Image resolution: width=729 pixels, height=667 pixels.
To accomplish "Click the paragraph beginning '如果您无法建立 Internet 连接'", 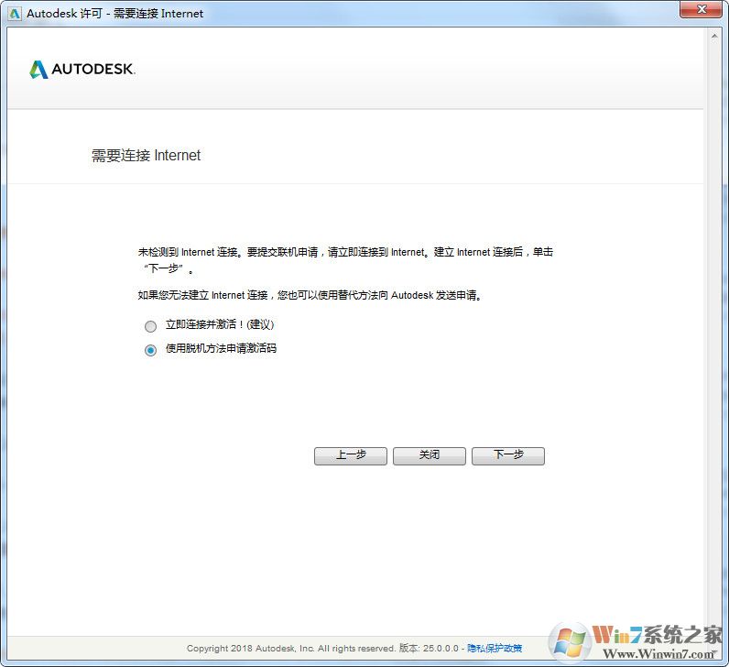I will click(310, 295).
